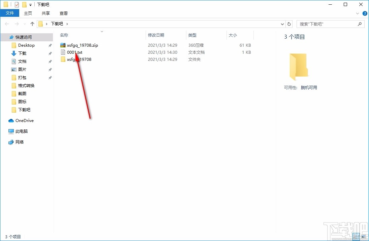Open 文档 in the navigation pane

click(x=22, y=61)
